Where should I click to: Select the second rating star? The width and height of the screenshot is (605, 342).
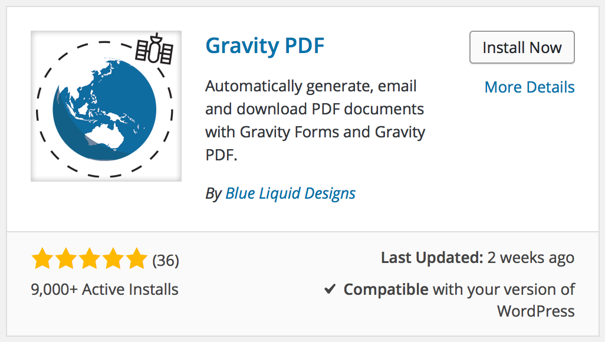point(66,258)
